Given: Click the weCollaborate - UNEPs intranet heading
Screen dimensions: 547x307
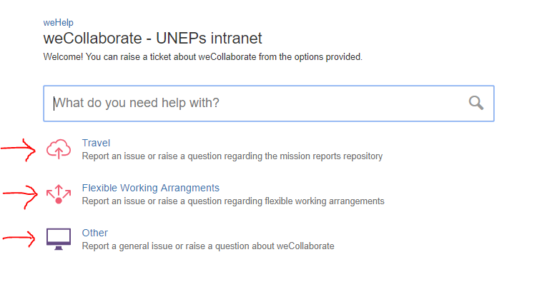Looking at the screenshot, I should click(152, 39).
